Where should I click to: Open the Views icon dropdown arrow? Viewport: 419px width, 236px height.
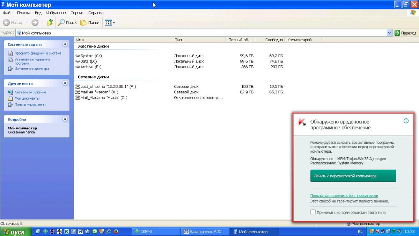click(114, 22)
